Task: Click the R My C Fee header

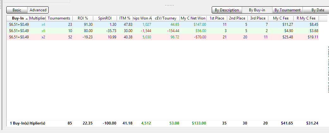Action: (x=306, y=18)
